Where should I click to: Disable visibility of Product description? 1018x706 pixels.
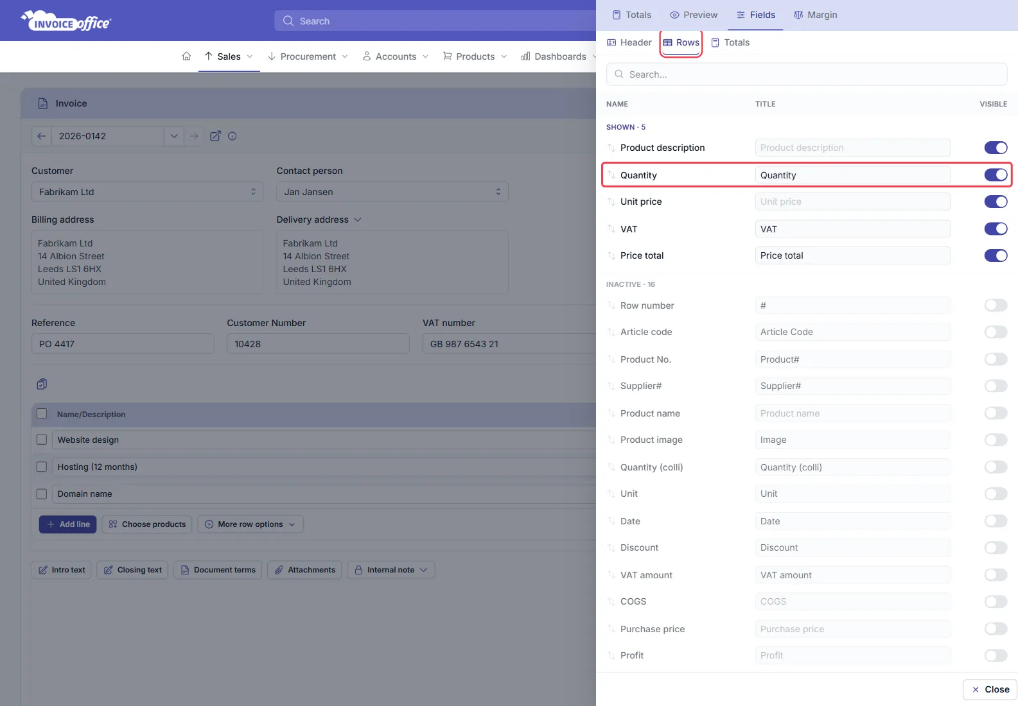[996, 148]
